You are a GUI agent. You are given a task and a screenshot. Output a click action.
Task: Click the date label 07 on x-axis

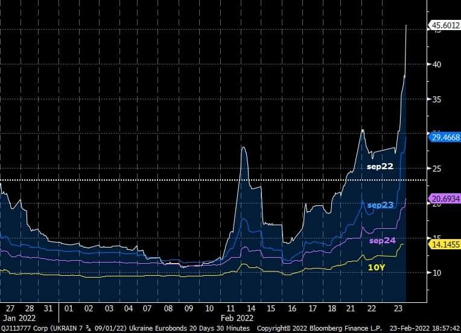(147, 309)
